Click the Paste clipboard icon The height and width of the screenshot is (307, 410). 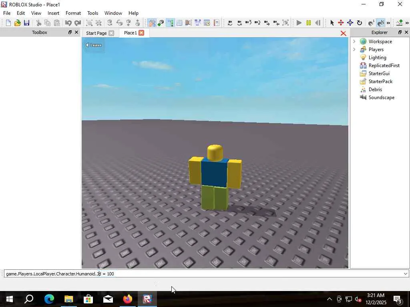click(x=56, y=23)
